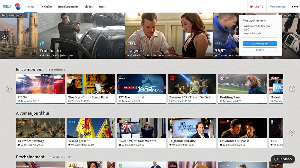Go to previous slide in Replay banner

[4, 36]
